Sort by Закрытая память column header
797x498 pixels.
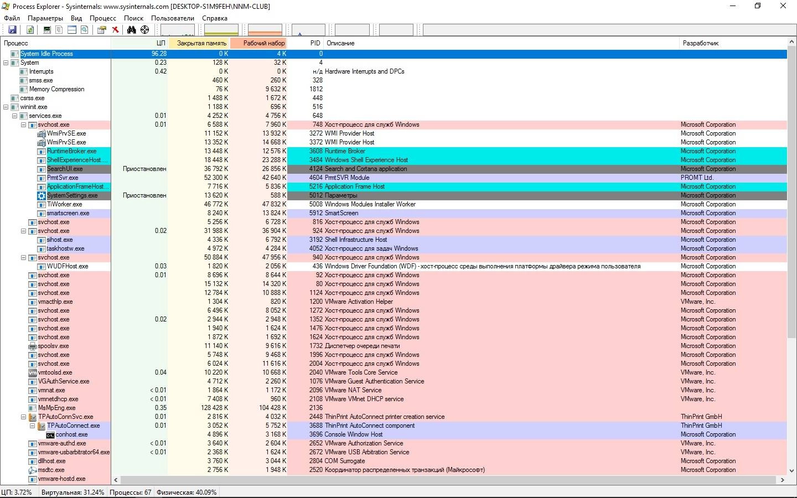click(x=199, y=43)
